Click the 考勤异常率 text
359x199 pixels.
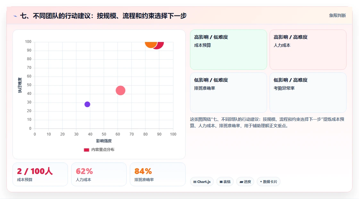point(284,88)
